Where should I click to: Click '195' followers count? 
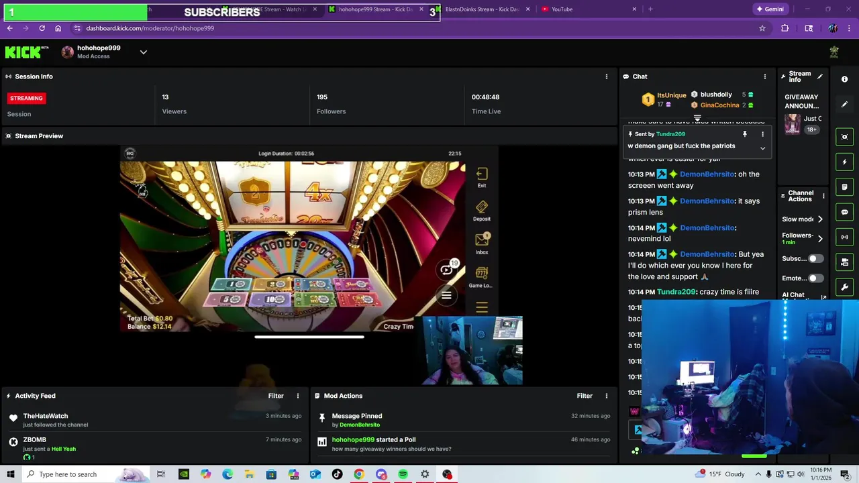pos(322,97)
